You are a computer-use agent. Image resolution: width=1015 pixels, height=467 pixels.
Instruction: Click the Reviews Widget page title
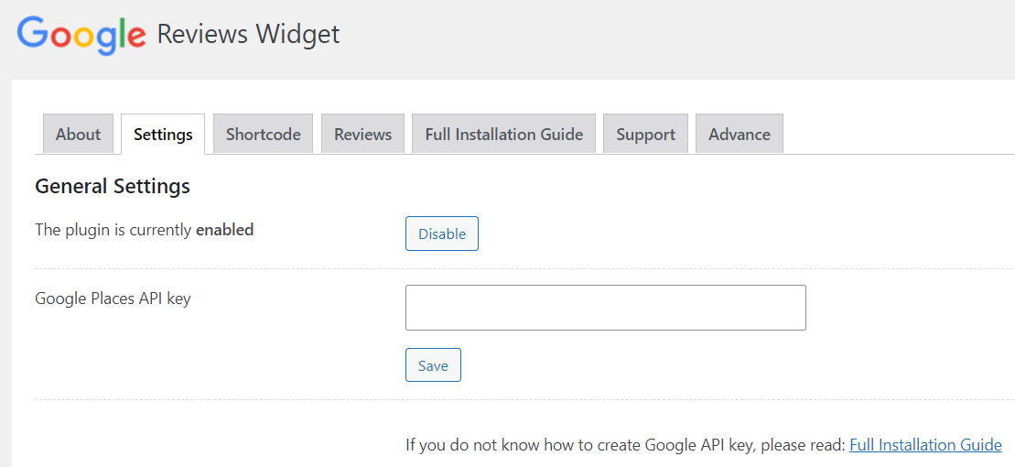(x=248, y=35)
